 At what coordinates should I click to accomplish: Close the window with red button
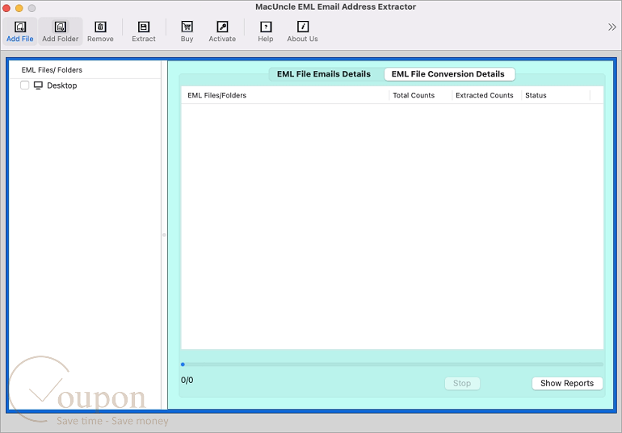[x=6, y=8]
